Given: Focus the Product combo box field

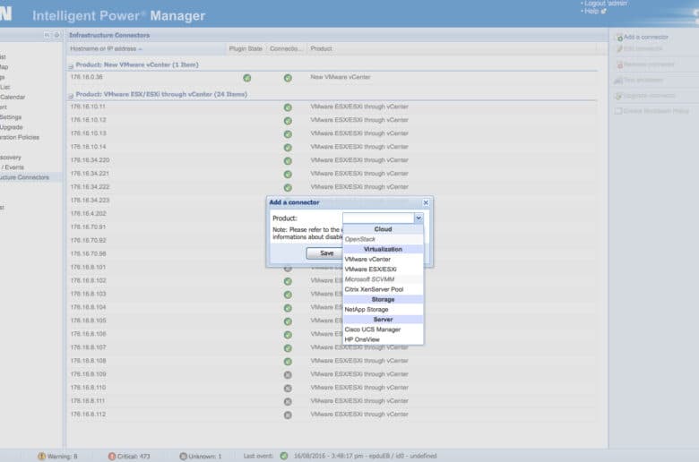Looking at the screenshot, I should (x=378, y=218).
